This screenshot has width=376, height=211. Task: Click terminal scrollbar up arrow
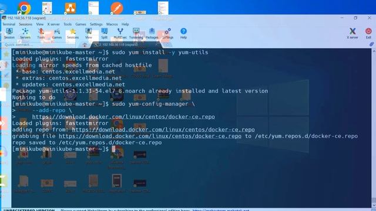pos(374,51)
